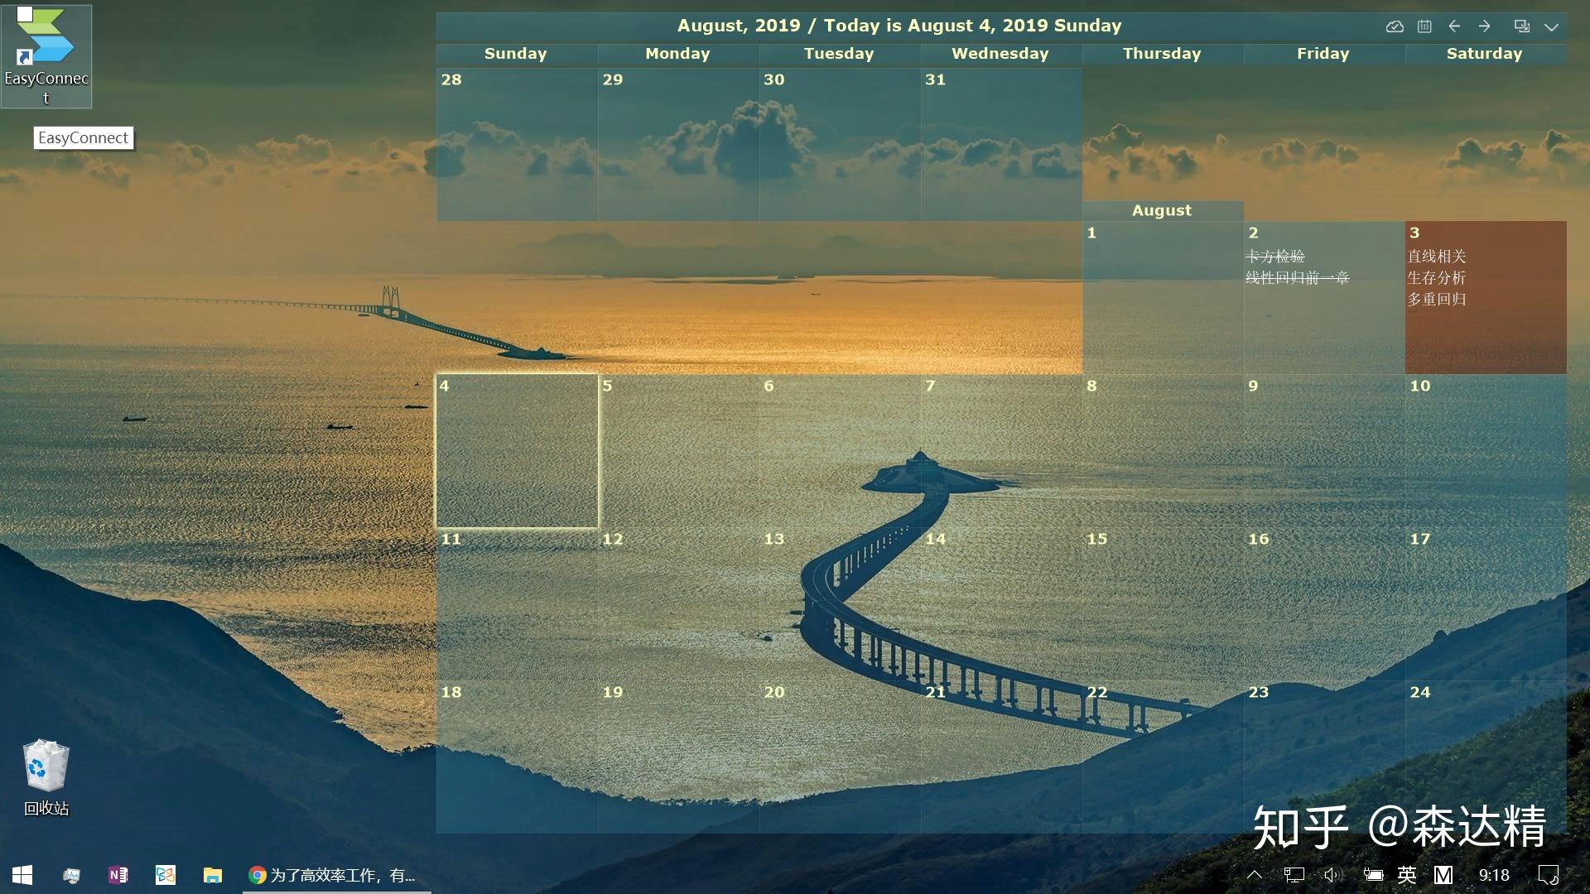Click the Wednesday column header

tap(1000, 54)
